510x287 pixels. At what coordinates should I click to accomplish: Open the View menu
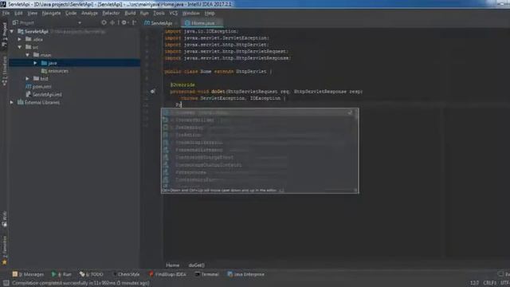click(32, 14)
